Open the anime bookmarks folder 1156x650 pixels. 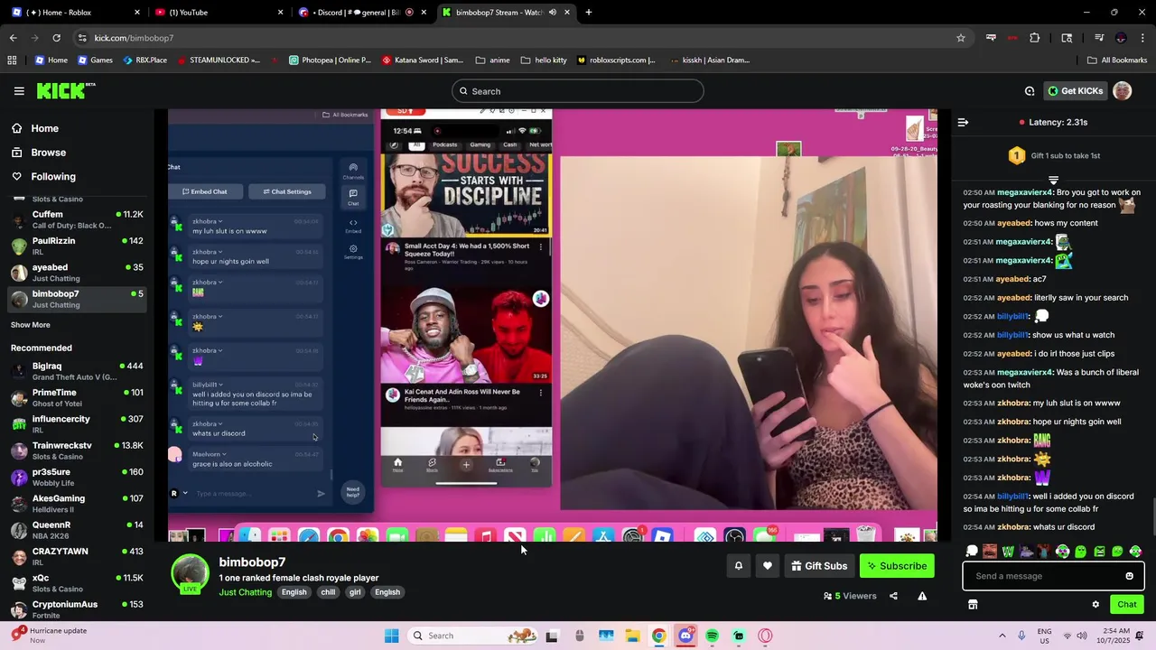(x=493, y=60)
